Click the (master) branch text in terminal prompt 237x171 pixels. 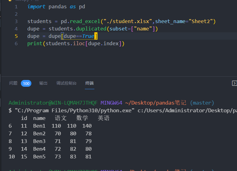[202, 103]
